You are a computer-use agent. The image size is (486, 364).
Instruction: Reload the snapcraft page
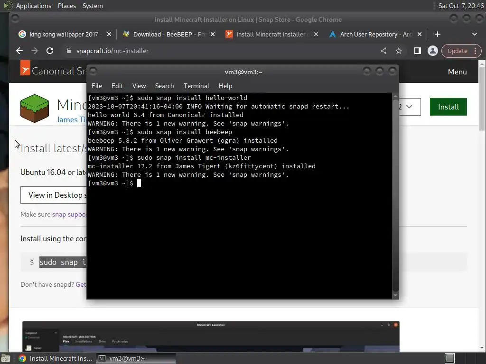(x=49, y=51)
